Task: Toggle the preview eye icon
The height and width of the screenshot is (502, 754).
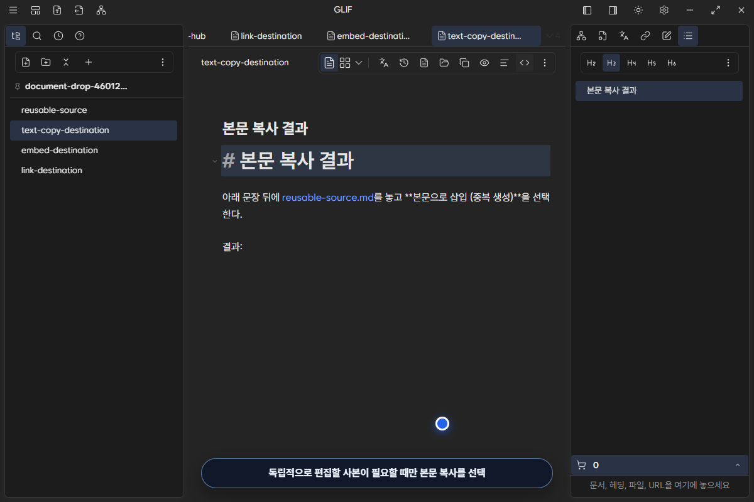Action: click(x=484, y=62)
